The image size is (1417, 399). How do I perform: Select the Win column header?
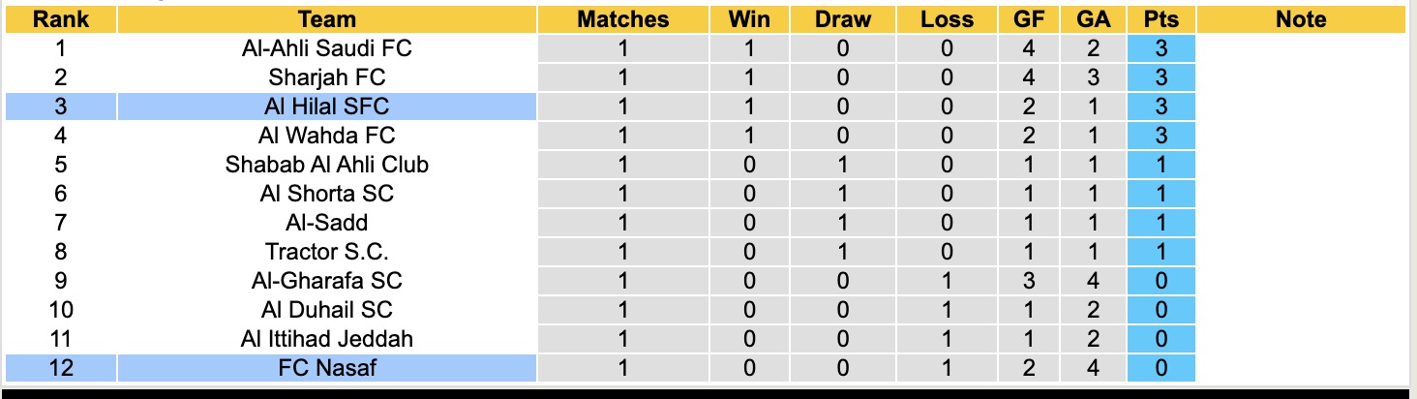[x=750, y=19]
